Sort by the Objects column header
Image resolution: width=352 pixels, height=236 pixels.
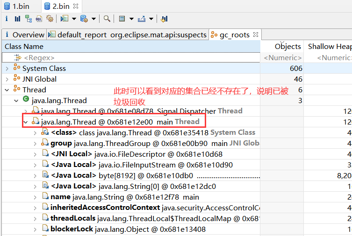[282, 46]
